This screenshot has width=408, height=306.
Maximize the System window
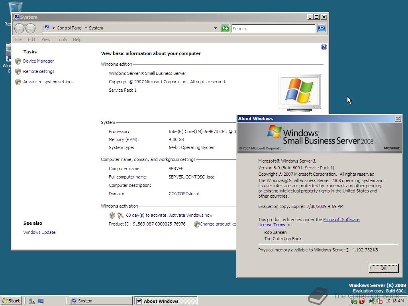317,17
